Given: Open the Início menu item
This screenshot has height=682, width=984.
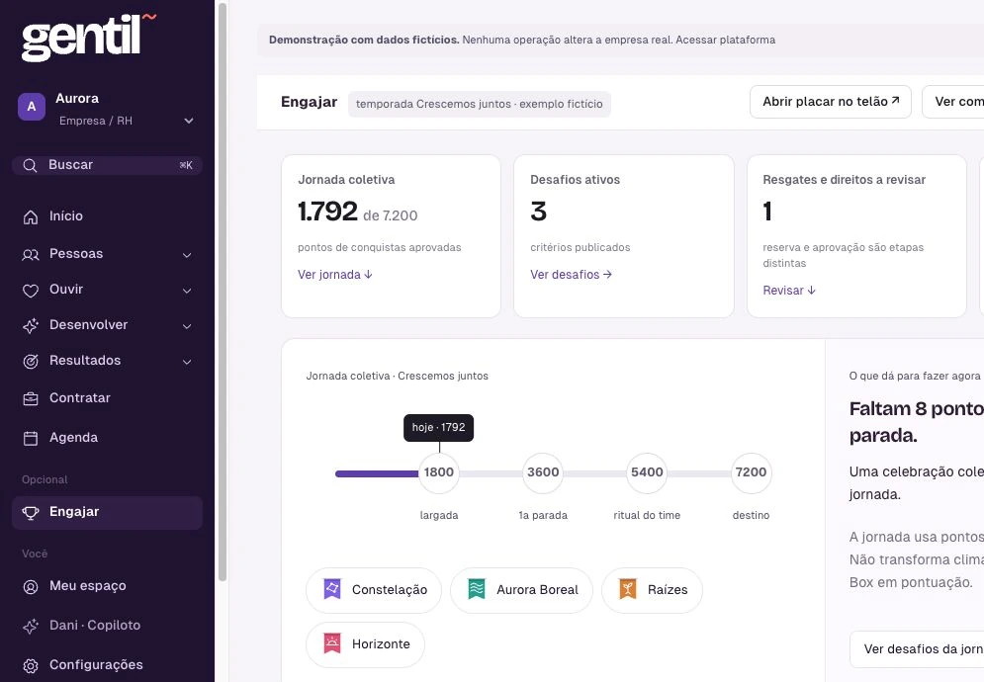Looking at the screenshot, I should (x=107, y=216).
